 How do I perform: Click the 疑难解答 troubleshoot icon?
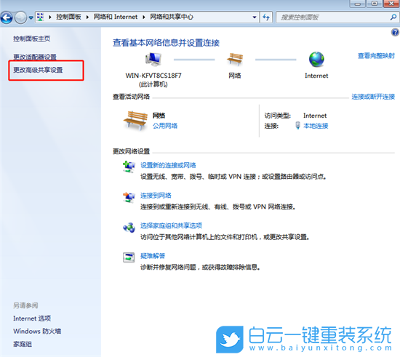(129, 257)
